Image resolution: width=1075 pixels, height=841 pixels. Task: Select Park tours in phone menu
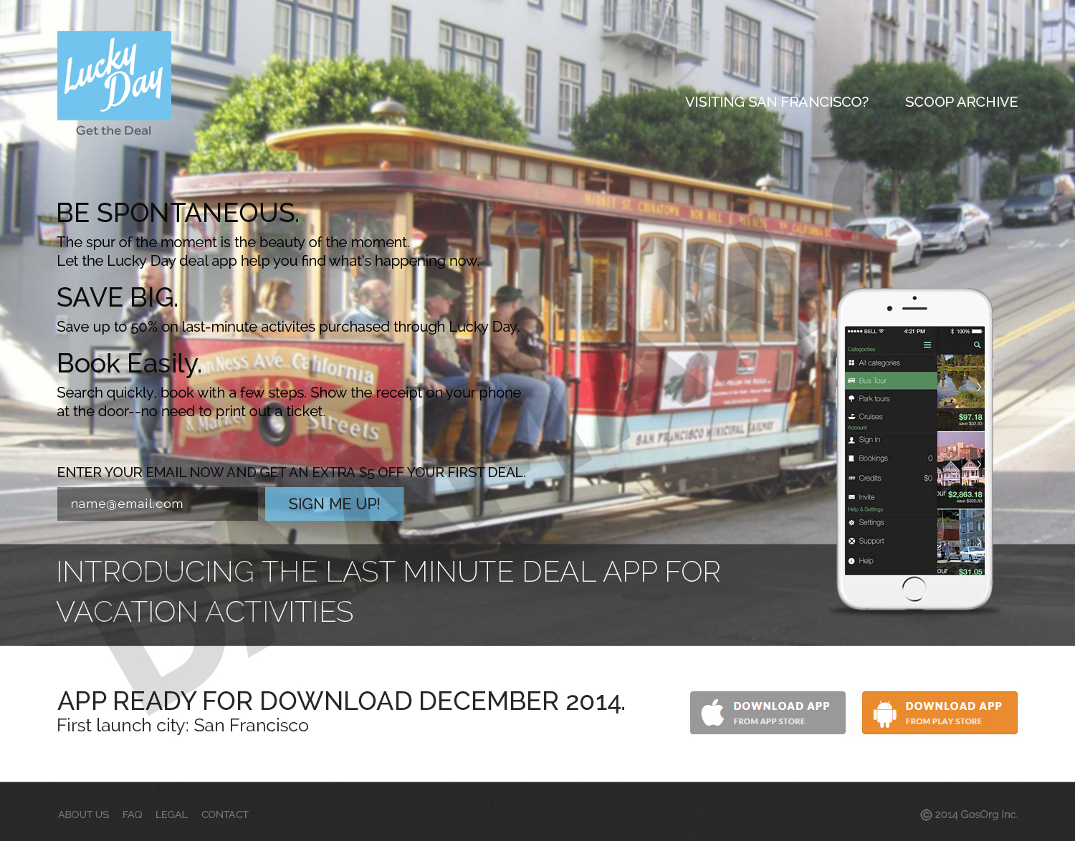891,399
